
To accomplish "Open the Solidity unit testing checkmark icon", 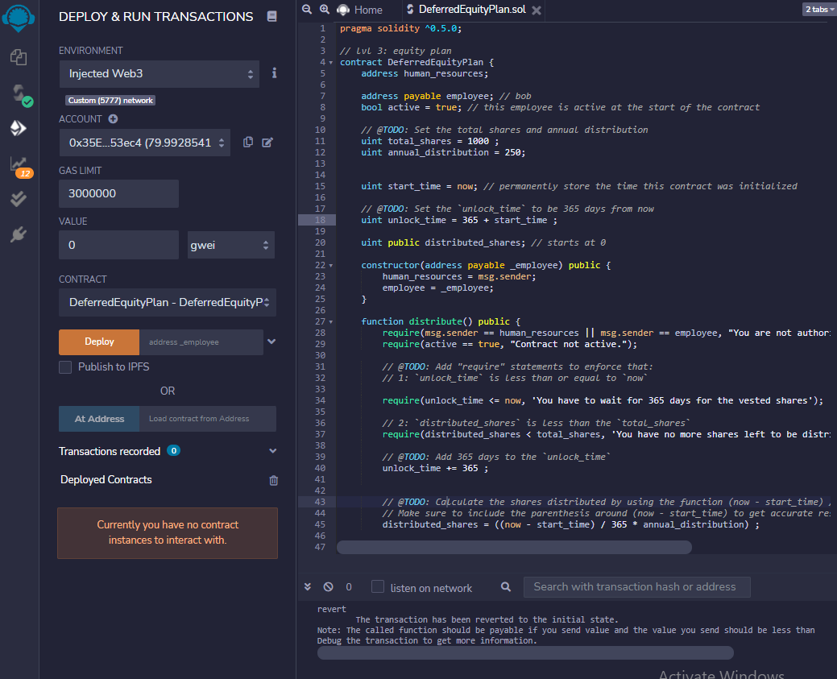I will click(19, 199).
